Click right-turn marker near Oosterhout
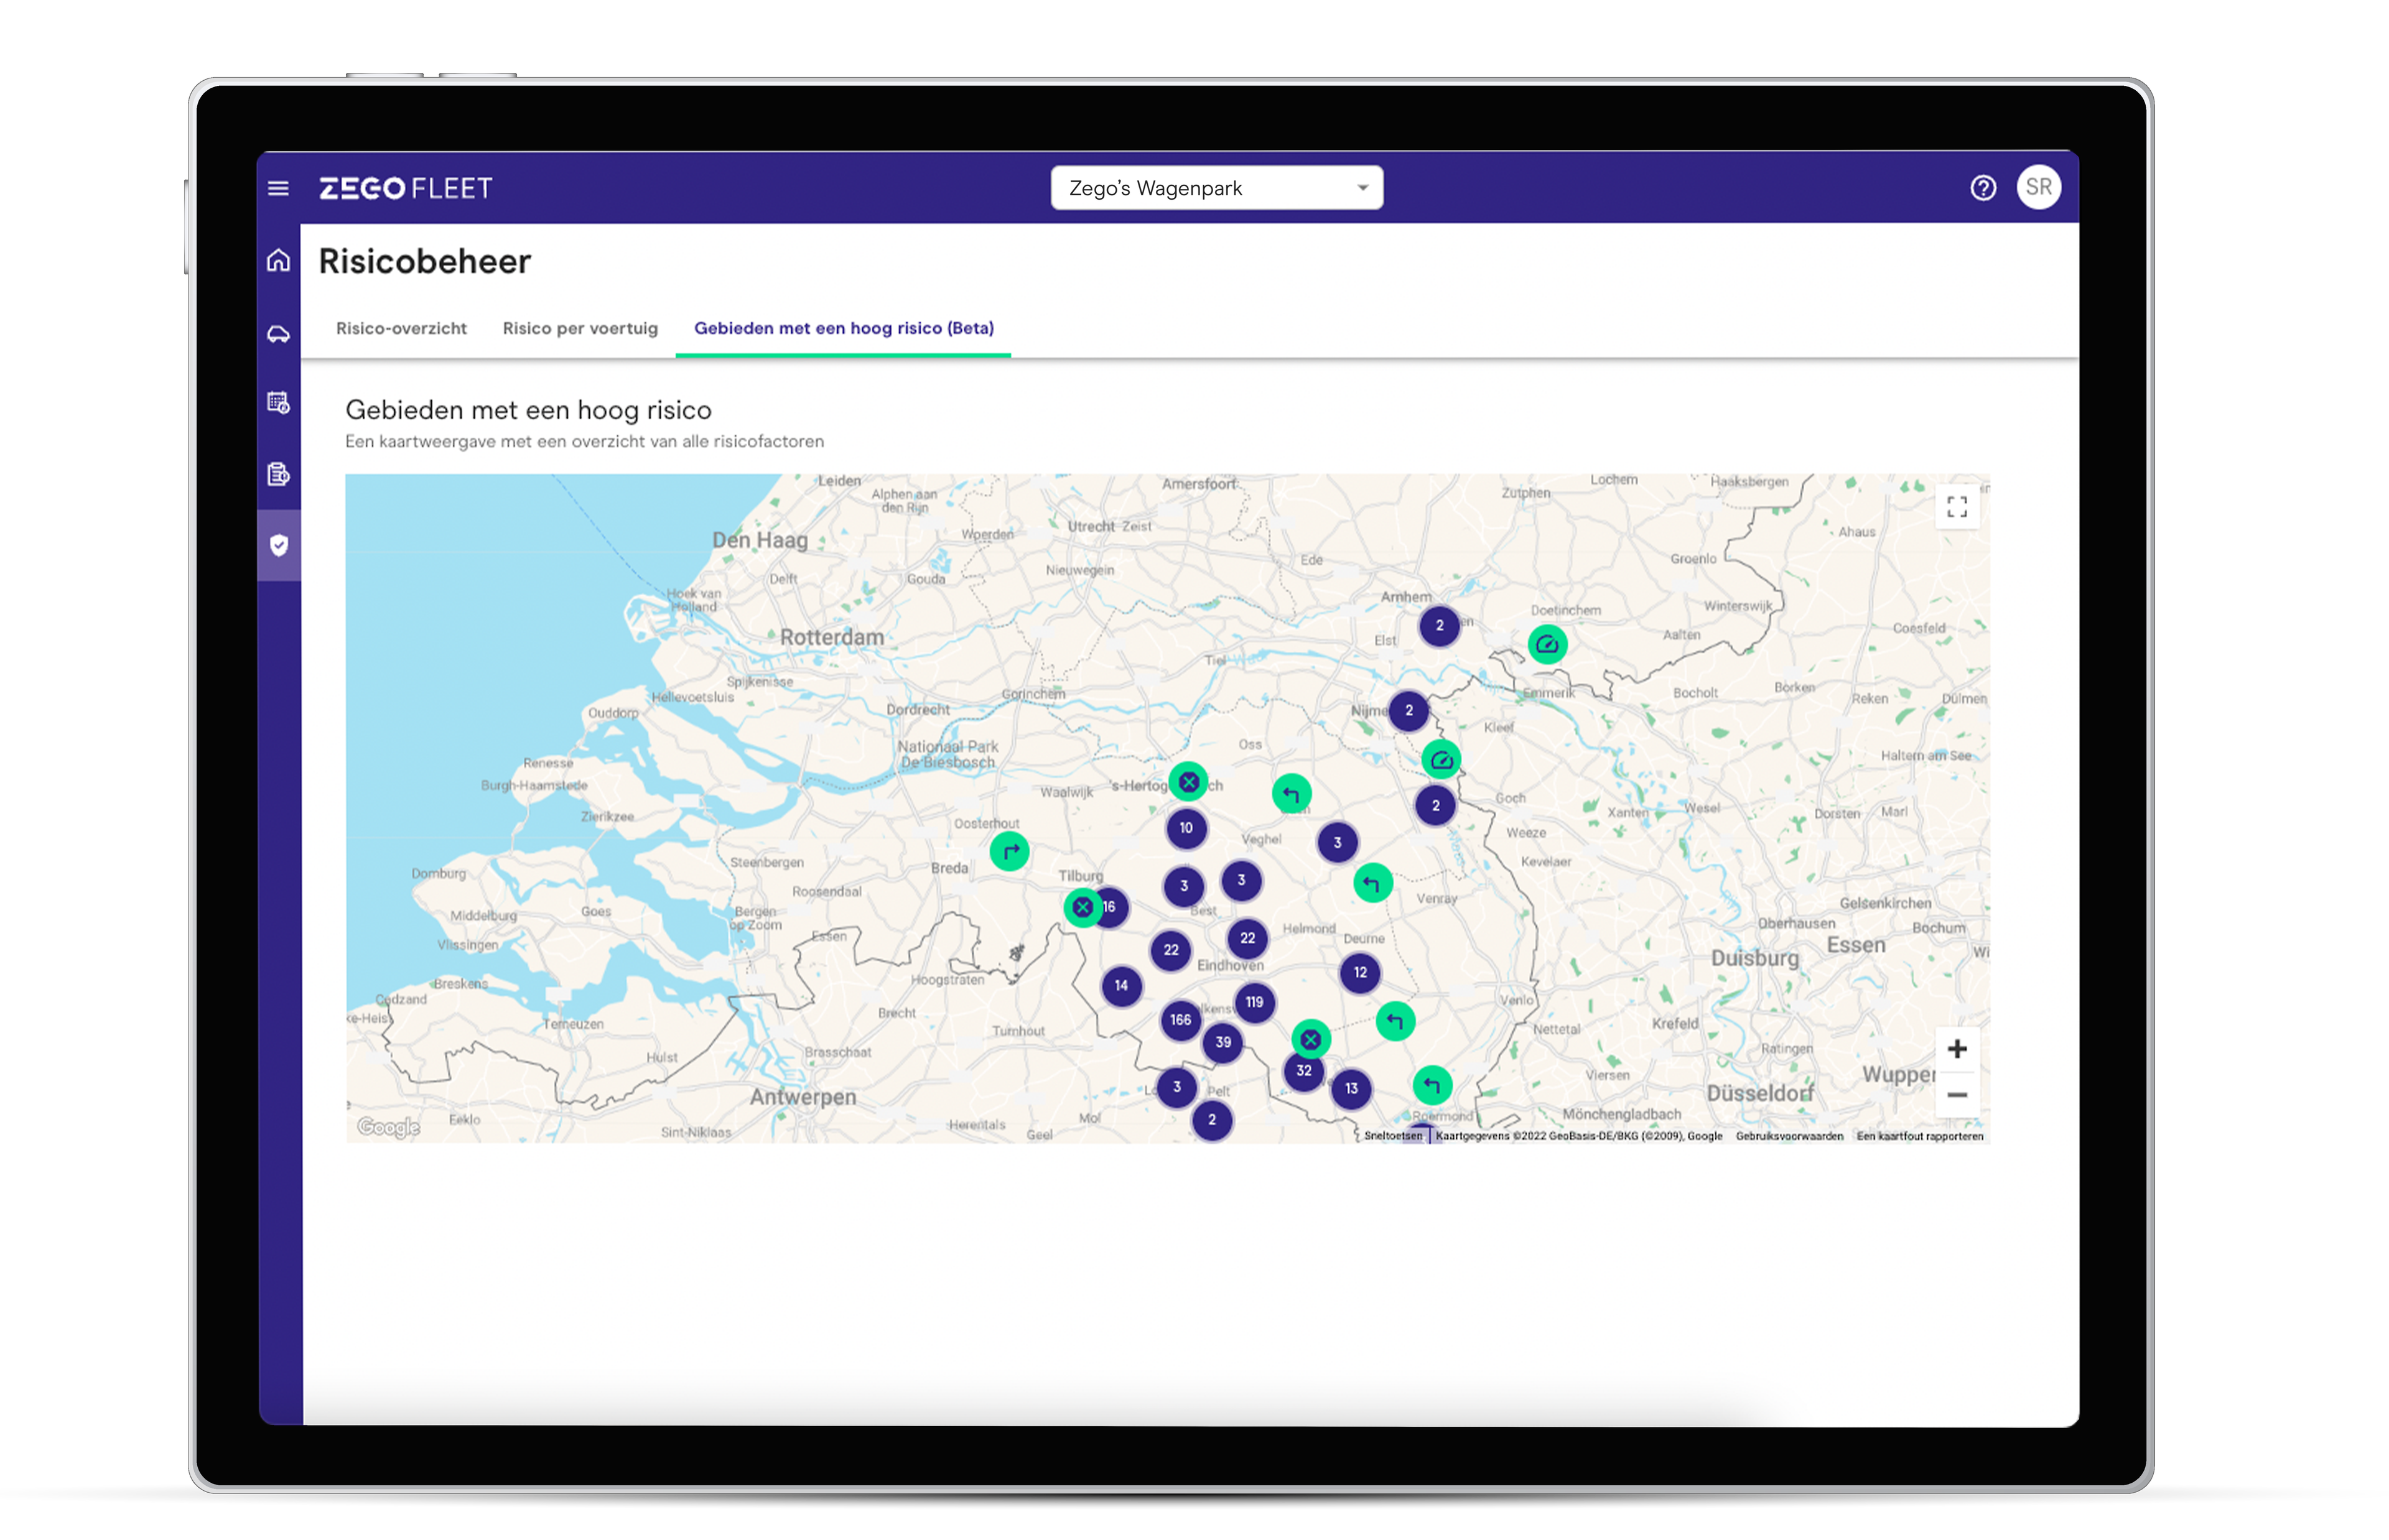The width and height of the screenshot is (2389, 1540). coord(1010,852)
